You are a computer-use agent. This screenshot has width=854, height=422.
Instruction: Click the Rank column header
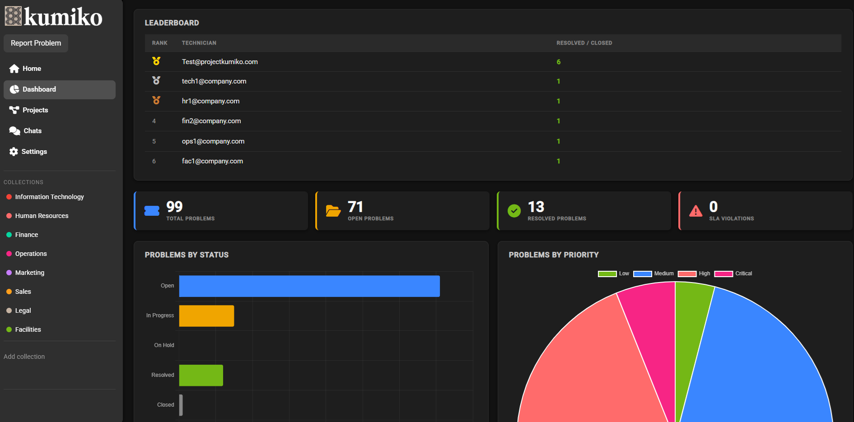pyautogui.click(x=160, y=43)
